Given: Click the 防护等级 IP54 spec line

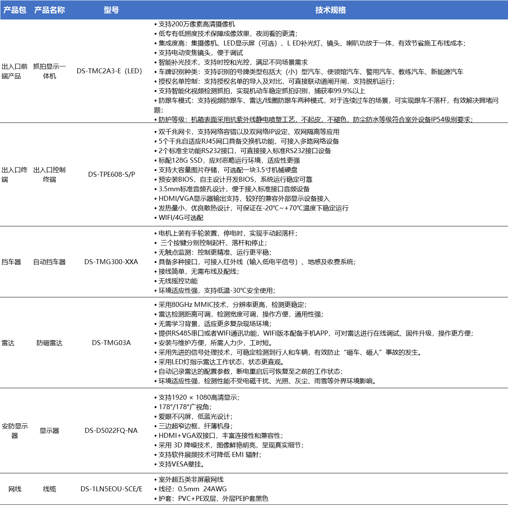Looking at the screenshot, I should pyautogui.click(x=313, y=119).
